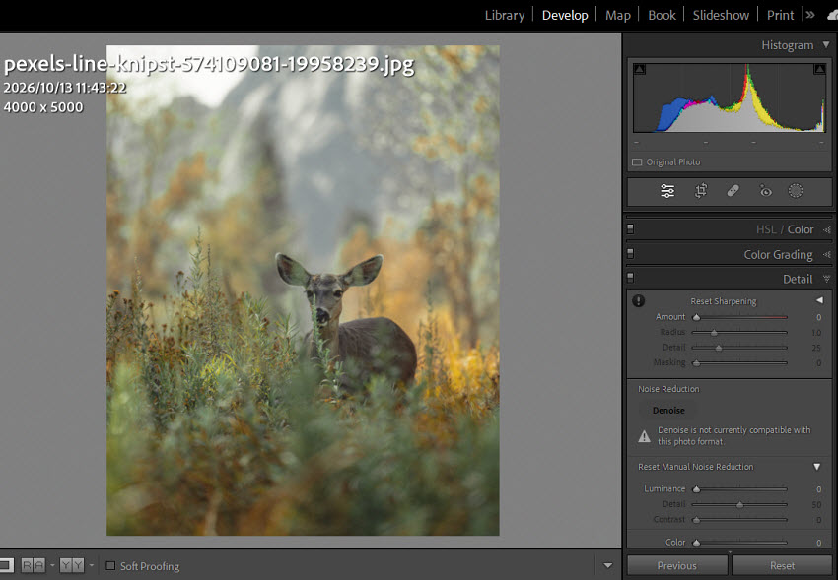Image resolution: width=838 pixels, height=580 pixels.
Task: Enable the Soft Proofing checkbox
Action: coord(110,565)
